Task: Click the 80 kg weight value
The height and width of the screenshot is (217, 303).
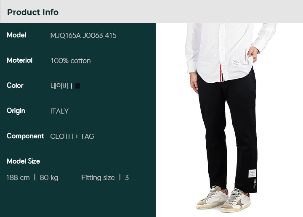Action: pyautogui.click(x=49, y=178)
